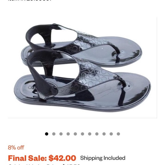Open the black sandals product photo

click(x=82, y=68)
